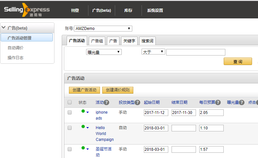Sort by the 起始日期 column header
This screenshot has height=158, width=258.
click(152, 102)
